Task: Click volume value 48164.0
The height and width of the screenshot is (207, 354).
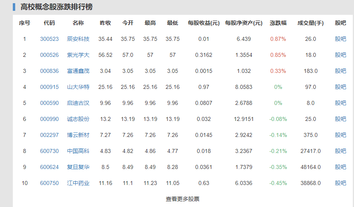Action: (310, 167)
